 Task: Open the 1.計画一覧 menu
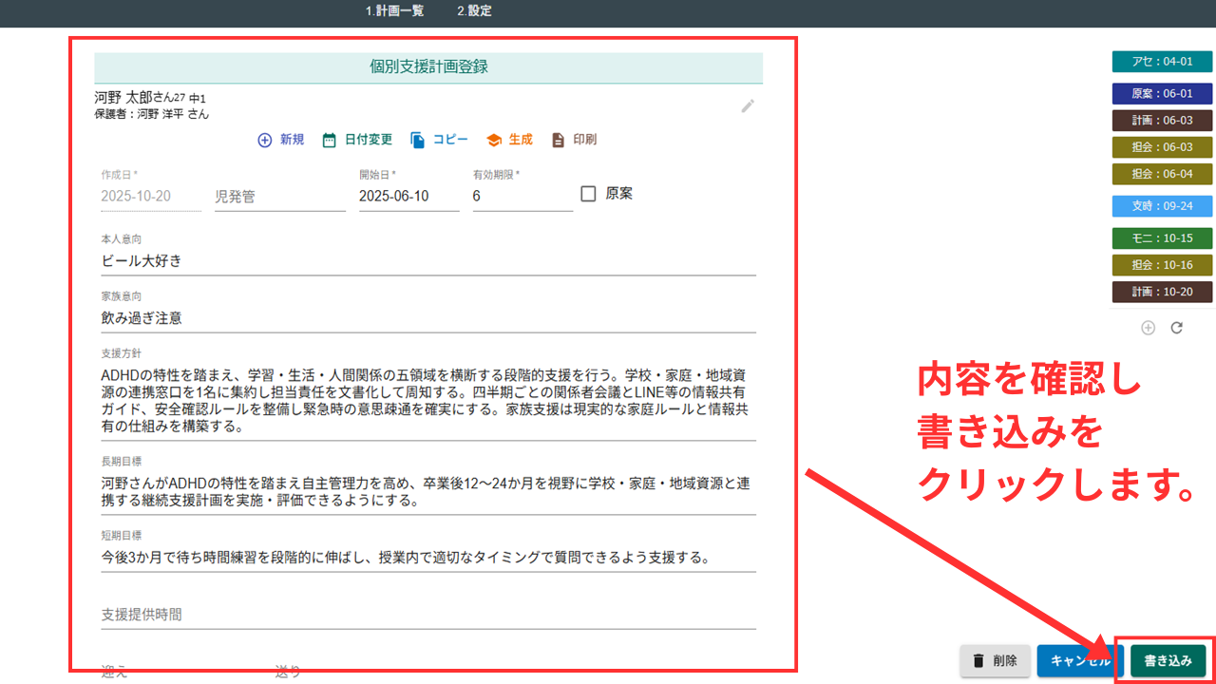(x=394, y=11)
